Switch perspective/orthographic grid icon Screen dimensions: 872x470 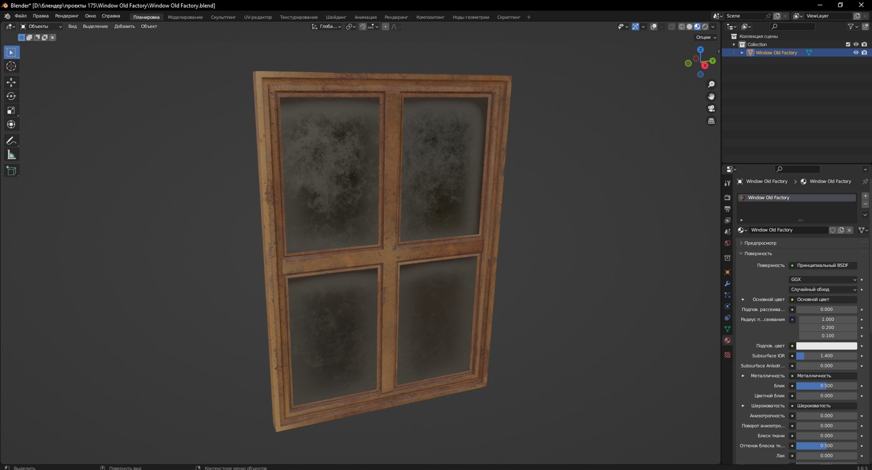tap(711, 121)
